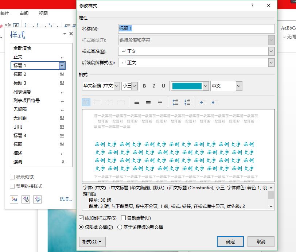This screenshot has width=296, height=252.
Task: Open the teal font color picker
Action: (x=205, y=86)
